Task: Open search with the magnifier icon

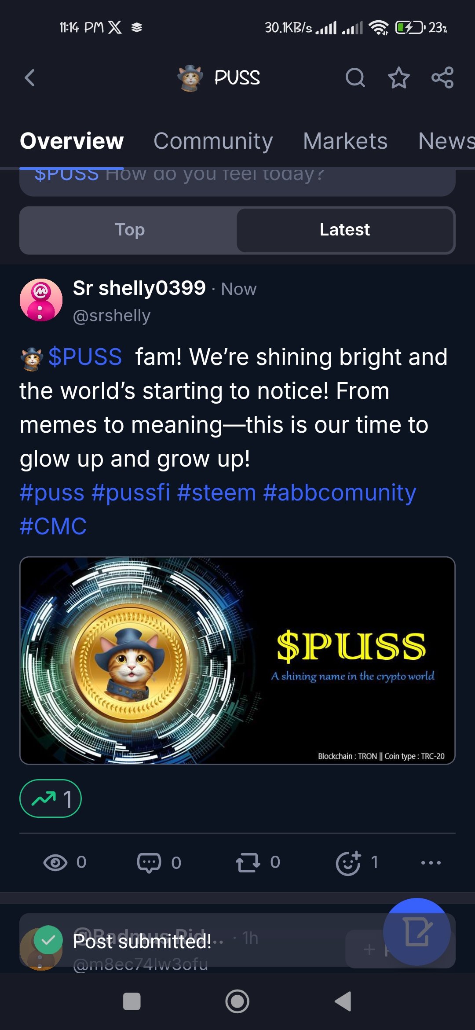Action: point(355,78)
